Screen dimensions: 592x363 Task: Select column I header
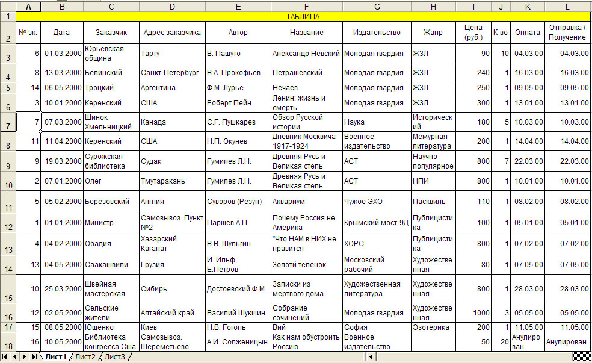click(473, 7)
